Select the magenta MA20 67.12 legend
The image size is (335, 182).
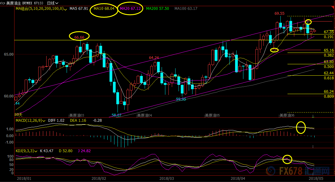coord(130,9)
